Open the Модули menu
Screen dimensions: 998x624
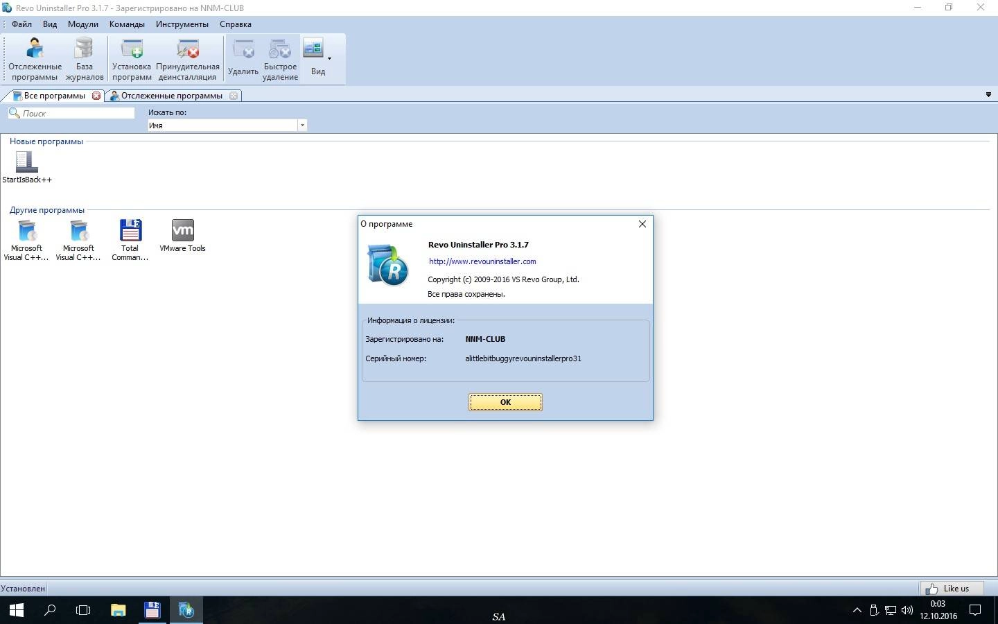pyautogui.click(x=83, y=24)
